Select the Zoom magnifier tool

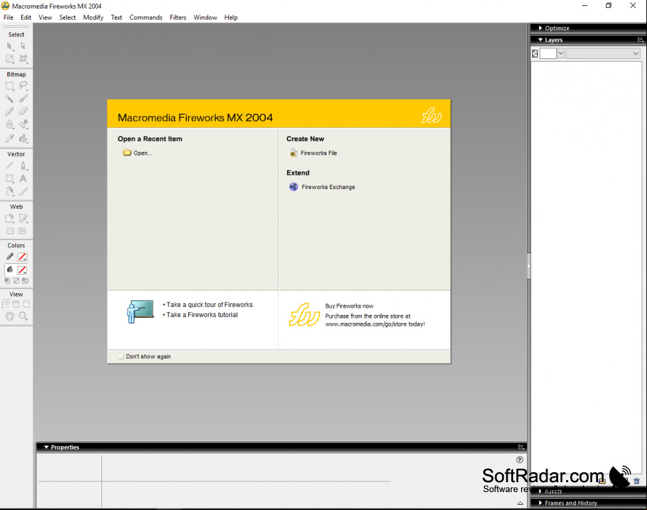[x=23, y=316]
